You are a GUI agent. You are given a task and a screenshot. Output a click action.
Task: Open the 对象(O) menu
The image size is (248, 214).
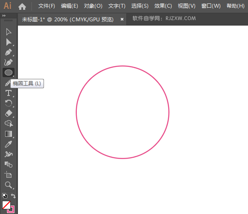click(93, 6)
